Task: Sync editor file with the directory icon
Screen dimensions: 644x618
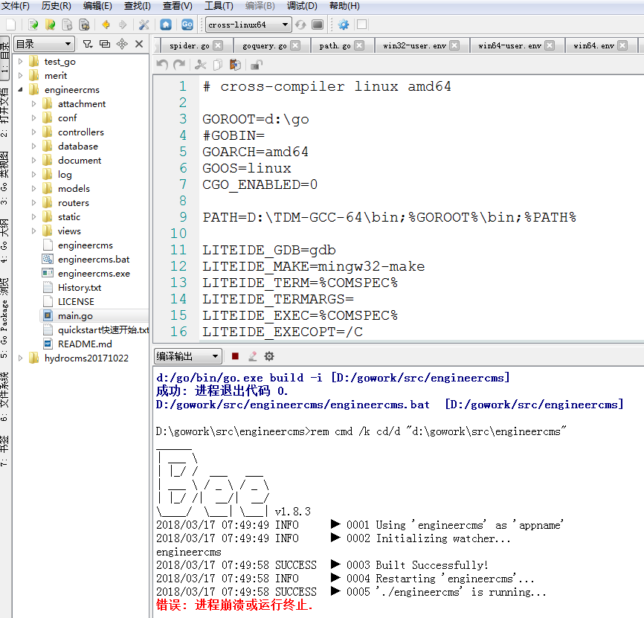Action: (x=105, y=44)
